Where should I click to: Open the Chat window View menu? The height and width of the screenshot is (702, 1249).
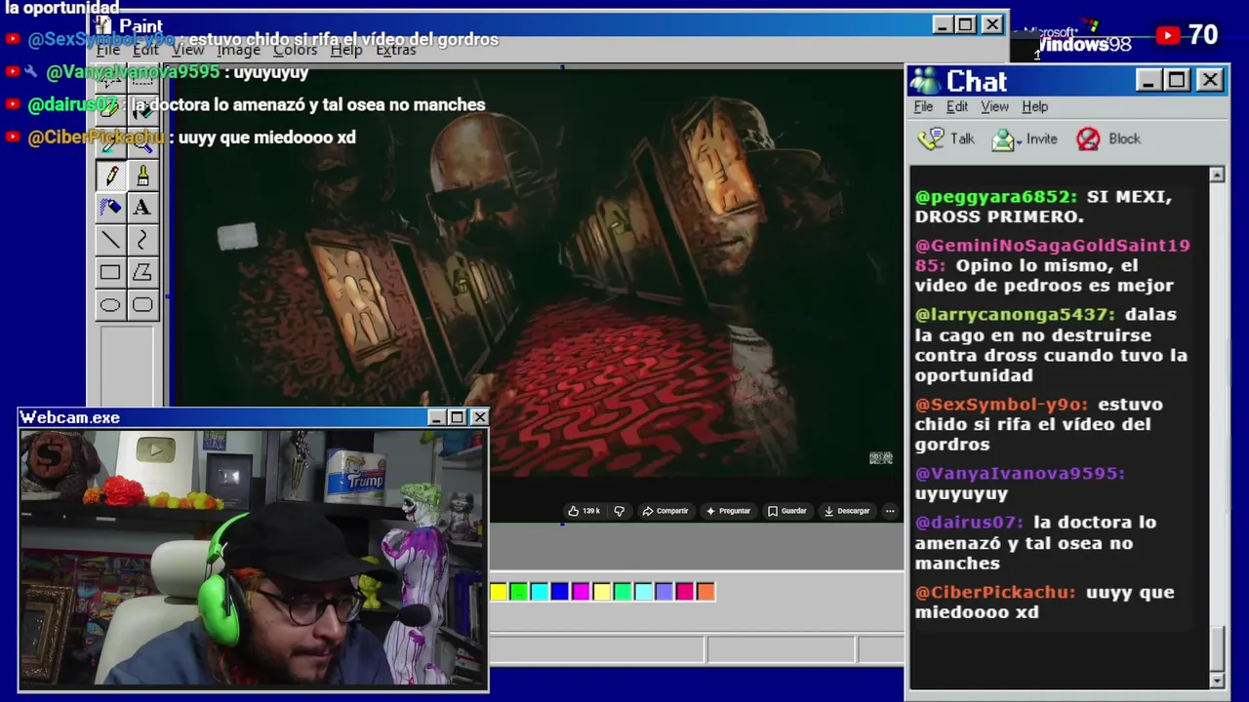coord(994,106)
